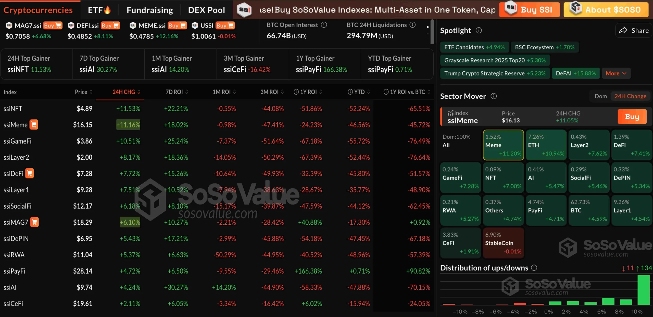The image size is (653, 317).
Task: Click the info icon beside Distribution of ups/downs
Action: point(534,268)
